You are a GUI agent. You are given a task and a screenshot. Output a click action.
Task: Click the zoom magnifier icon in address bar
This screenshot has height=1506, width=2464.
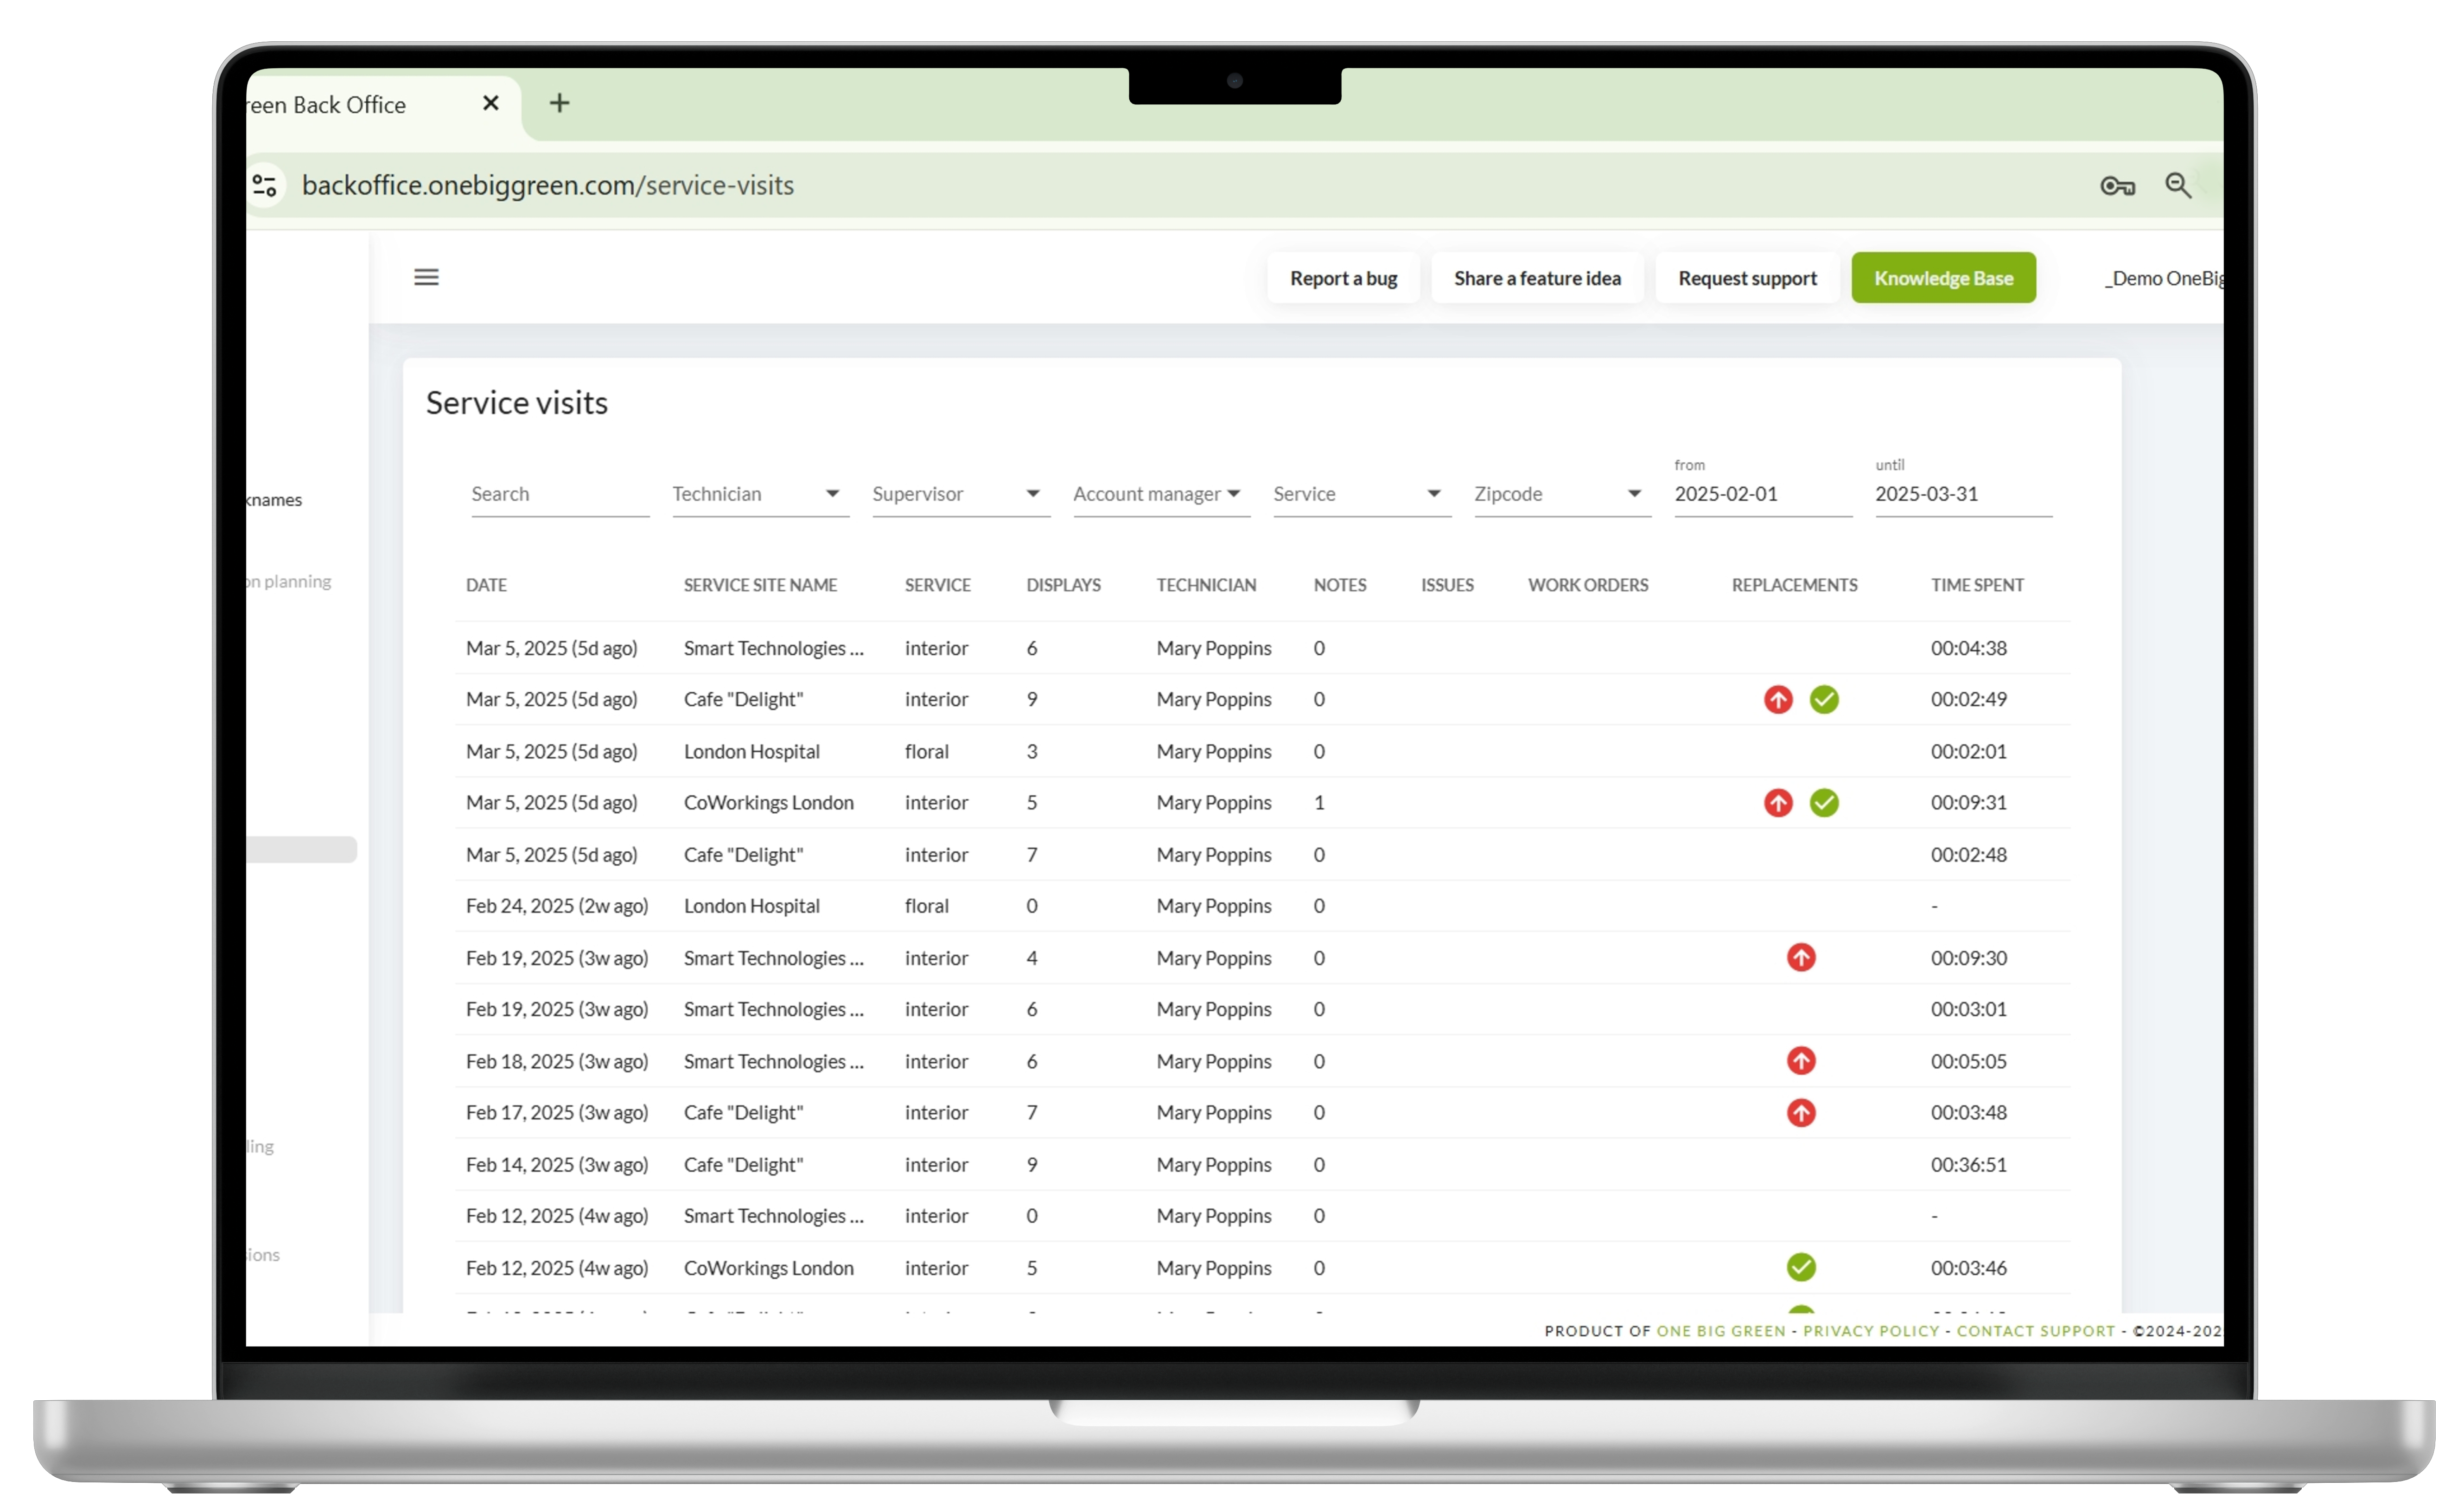[2178, 186]
